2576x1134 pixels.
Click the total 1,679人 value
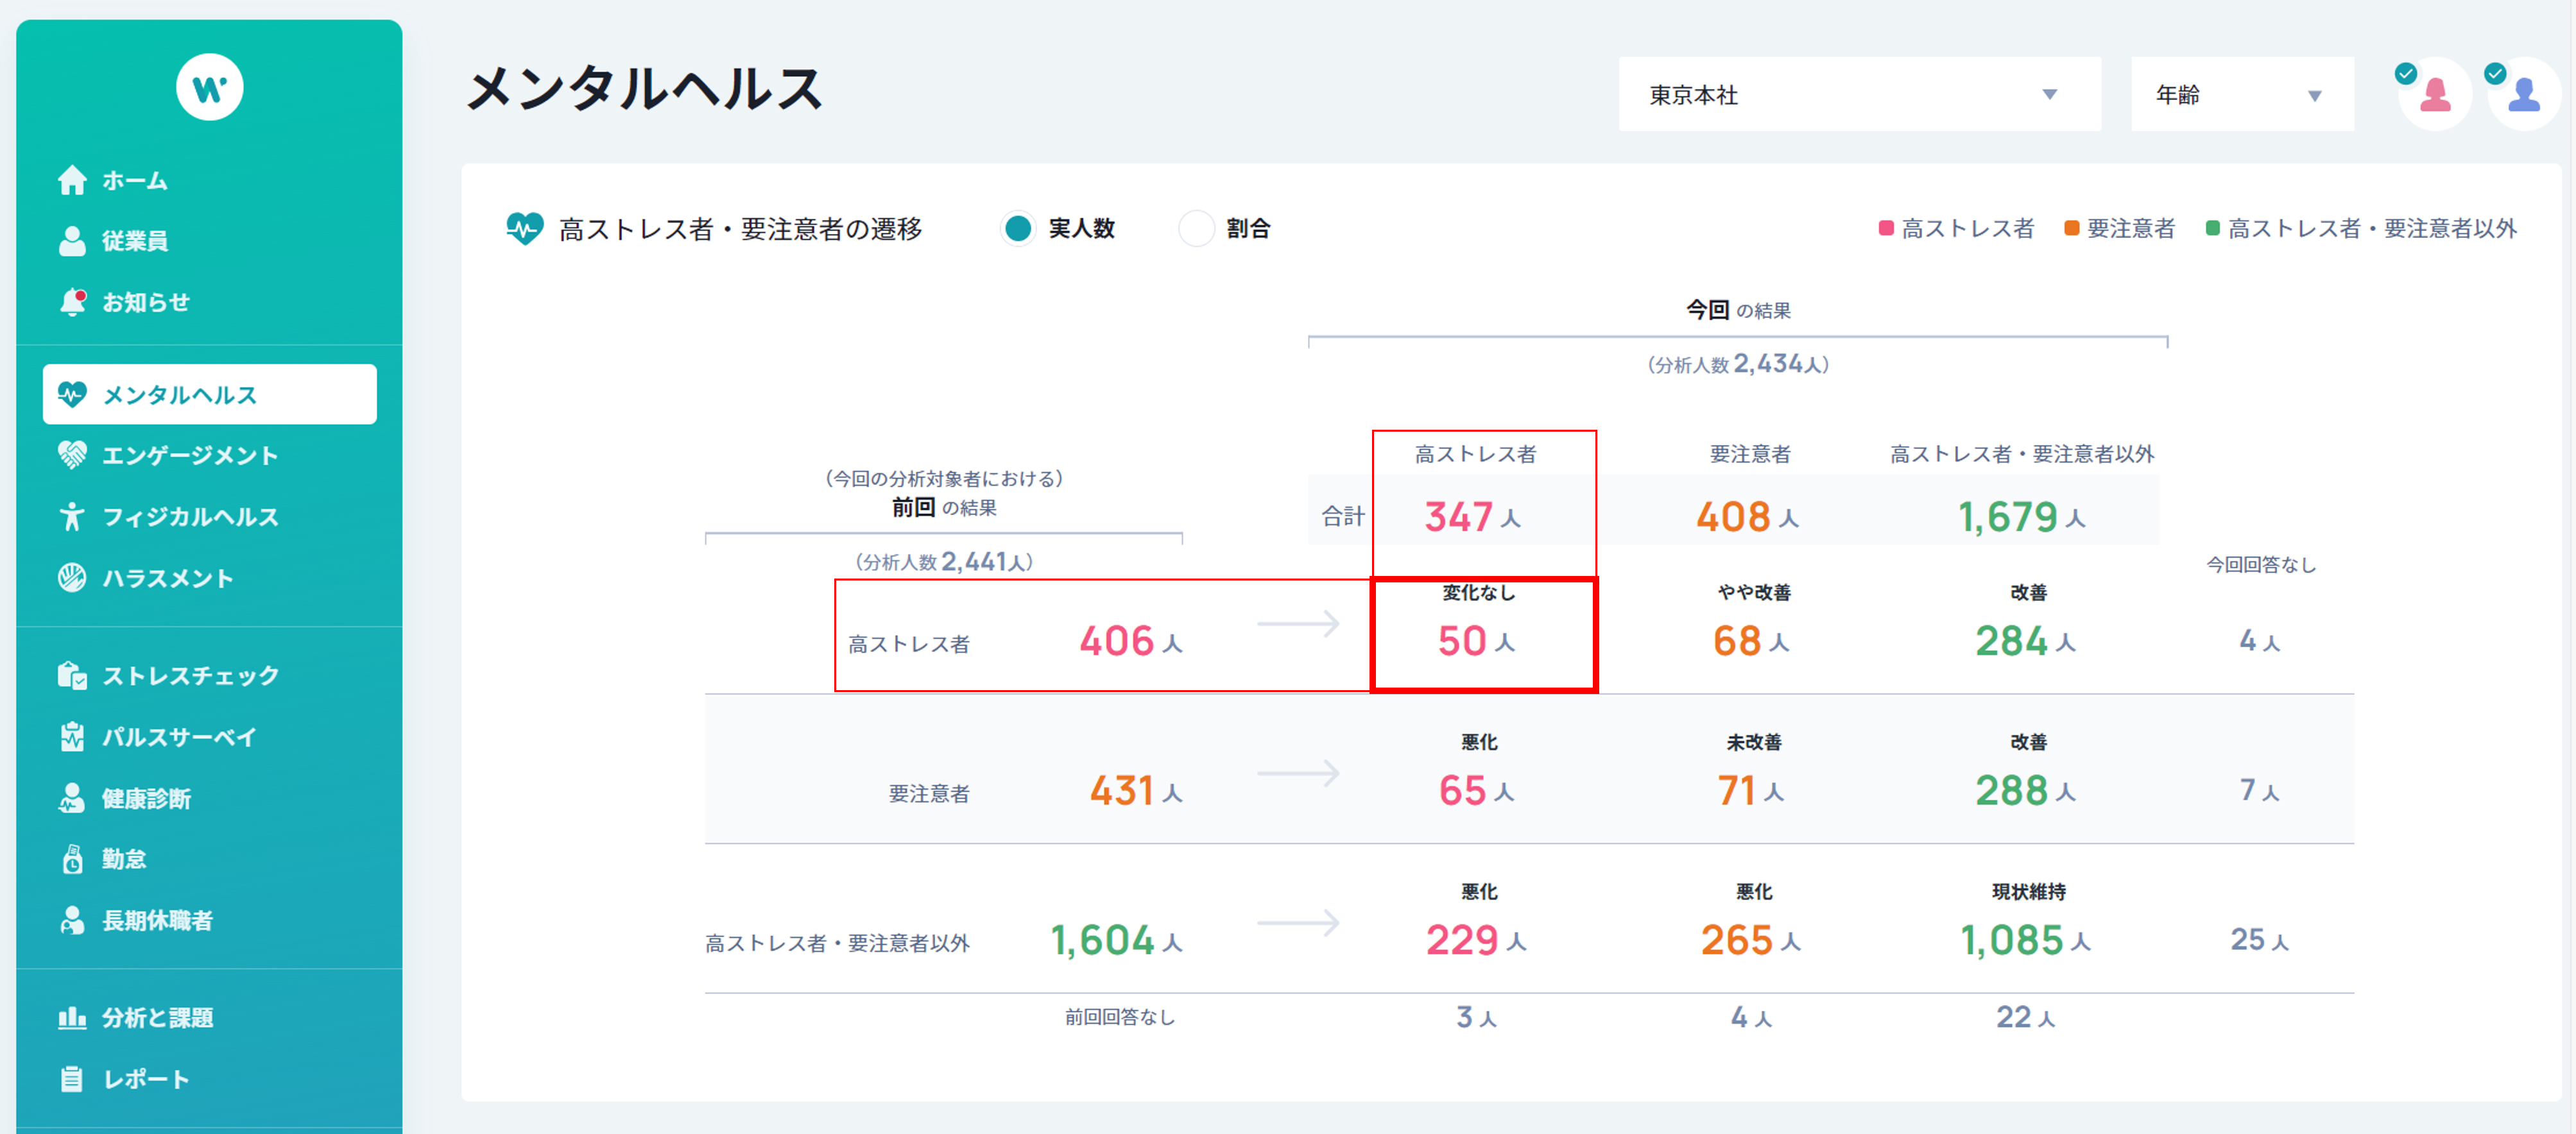(2022, 516)
